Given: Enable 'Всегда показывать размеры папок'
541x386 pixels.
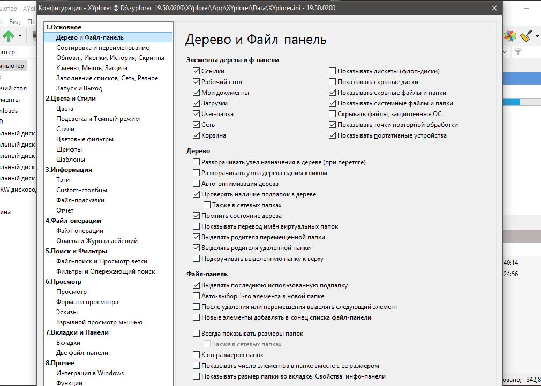Looking at the screenshot, I should pyautogui.click(x=197, y=334).
